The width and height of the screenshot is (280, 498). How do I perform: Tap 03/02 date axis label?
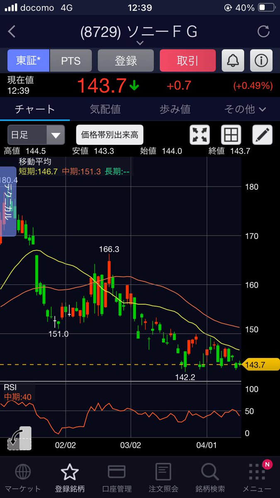coord(131,445)
